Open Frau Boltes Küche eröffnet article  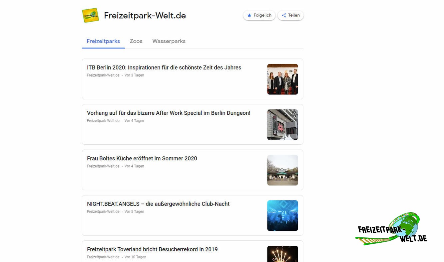[142, 159]
